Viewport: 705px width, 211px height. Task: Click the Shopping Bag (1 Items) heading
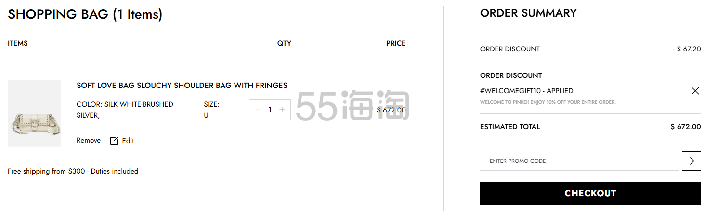tap(85, 14)
